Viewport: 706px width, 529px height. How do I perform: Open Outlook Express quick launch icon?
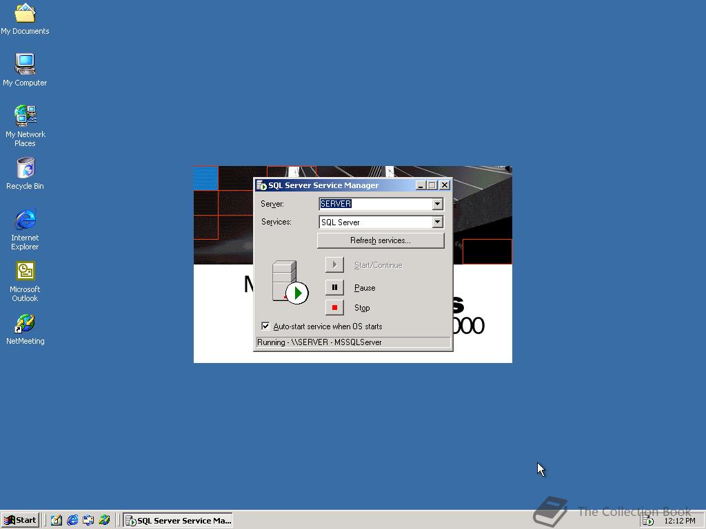coord(88,521)
